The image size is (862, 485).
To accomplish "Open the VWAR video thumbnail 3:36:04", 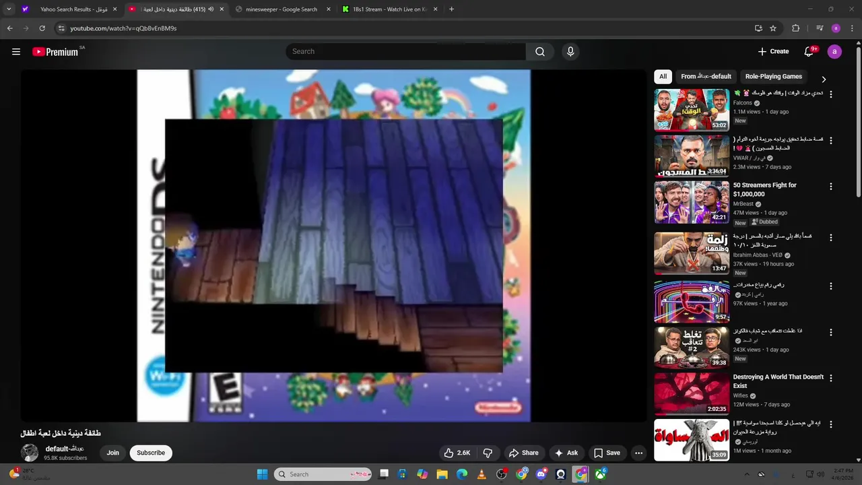I will [x=692, y=156].
